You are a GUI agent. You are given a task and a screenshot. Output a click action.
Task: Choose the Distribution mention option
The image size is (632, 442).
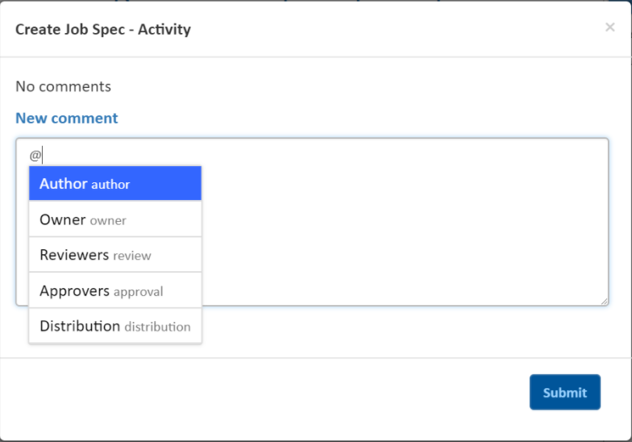tap(114, 327)
